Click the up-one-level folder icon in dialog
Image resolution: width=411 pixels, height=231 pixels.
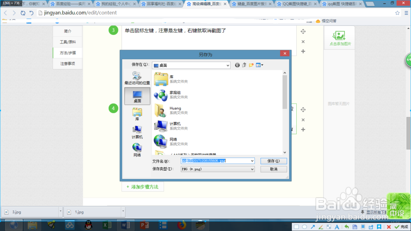click(x=244, y=65)
